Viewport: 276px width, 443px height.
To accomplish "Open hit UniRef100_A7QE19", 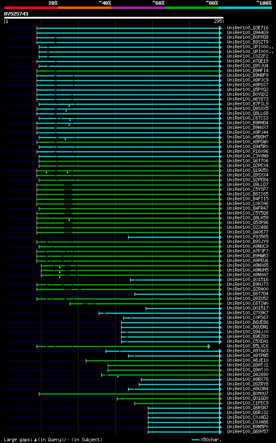I will coord(248,61).
